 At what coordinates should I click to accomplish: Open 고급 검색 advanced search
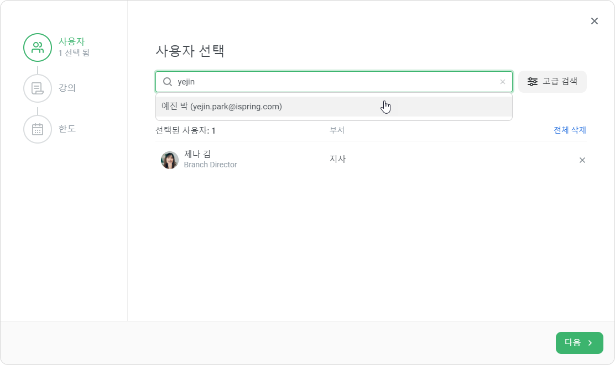[x=553, y=82]
